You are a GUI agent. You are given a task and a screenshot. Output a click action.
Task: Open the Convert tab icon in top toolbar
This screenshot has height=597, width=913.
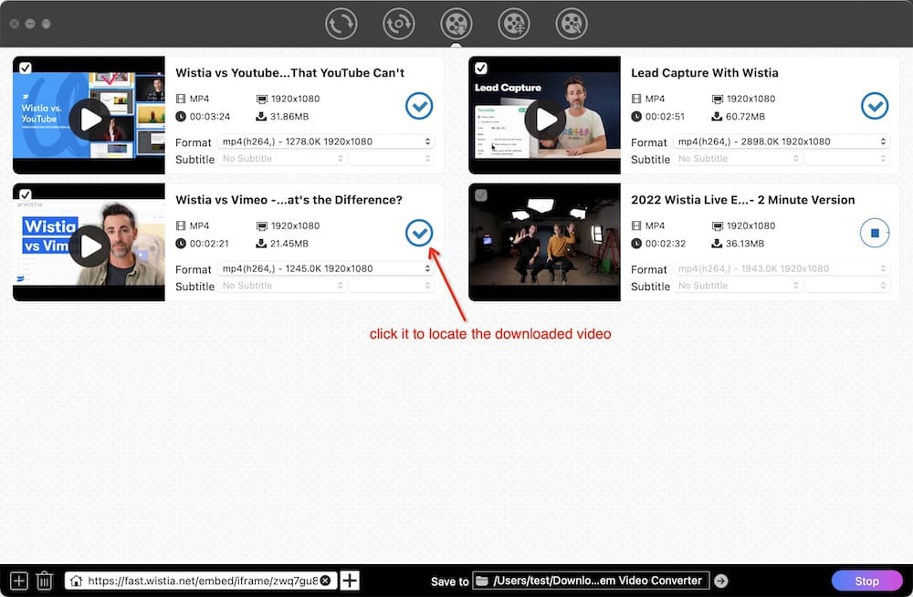pos(341,24)
